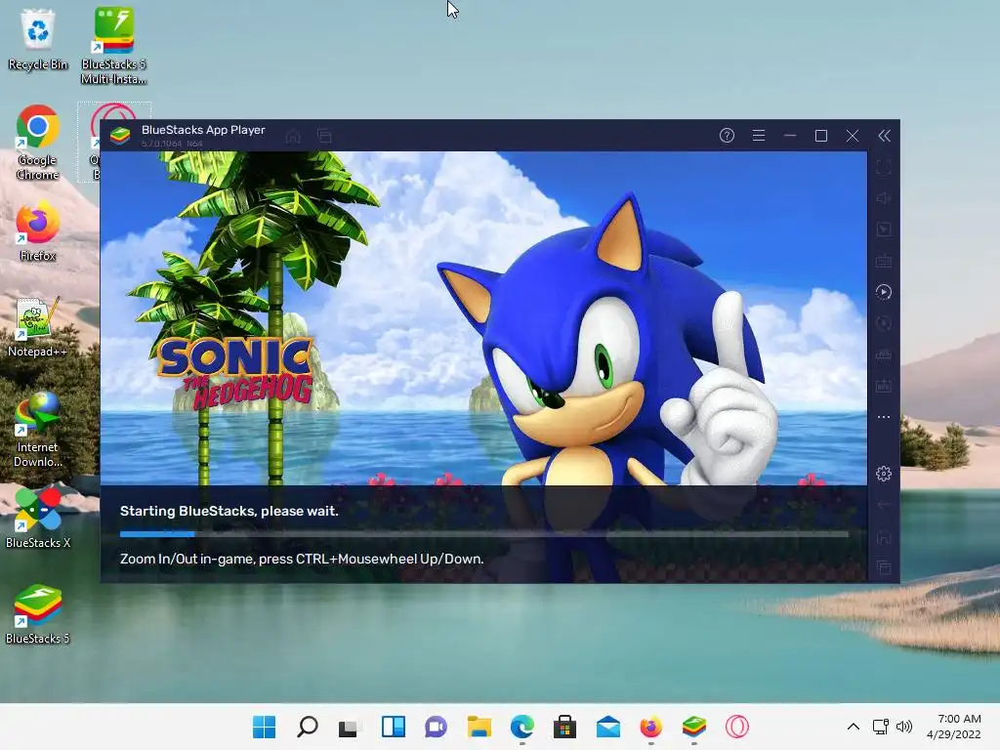Click the Android home button in sidebar
The width and height of the screenshot is (1000, 750).
click(x=883, y=536)
